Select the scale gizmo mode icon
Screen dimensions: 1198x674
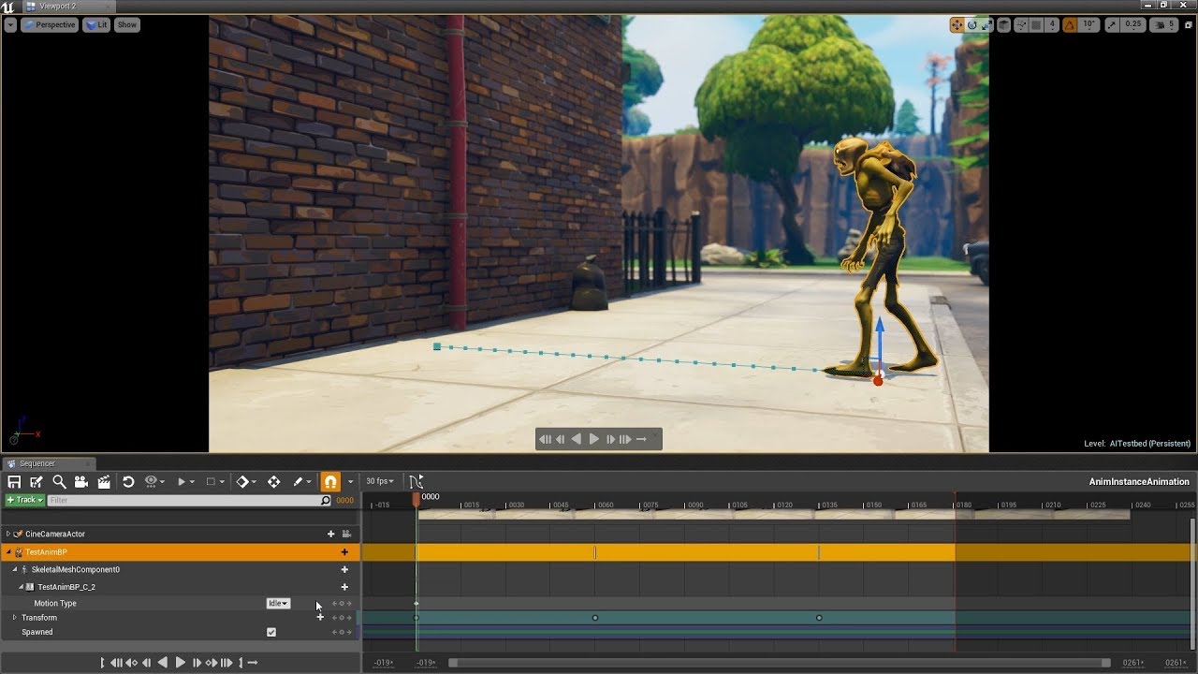point(986,25)
